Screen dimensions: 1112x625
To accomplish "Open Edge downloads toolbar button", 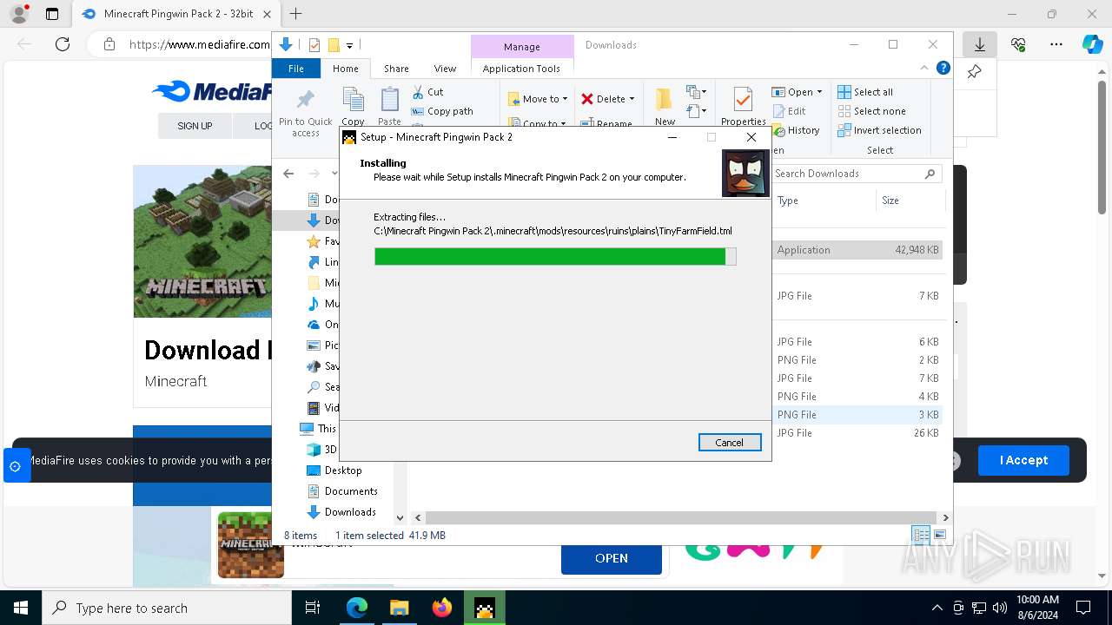I will click(980, 44).
